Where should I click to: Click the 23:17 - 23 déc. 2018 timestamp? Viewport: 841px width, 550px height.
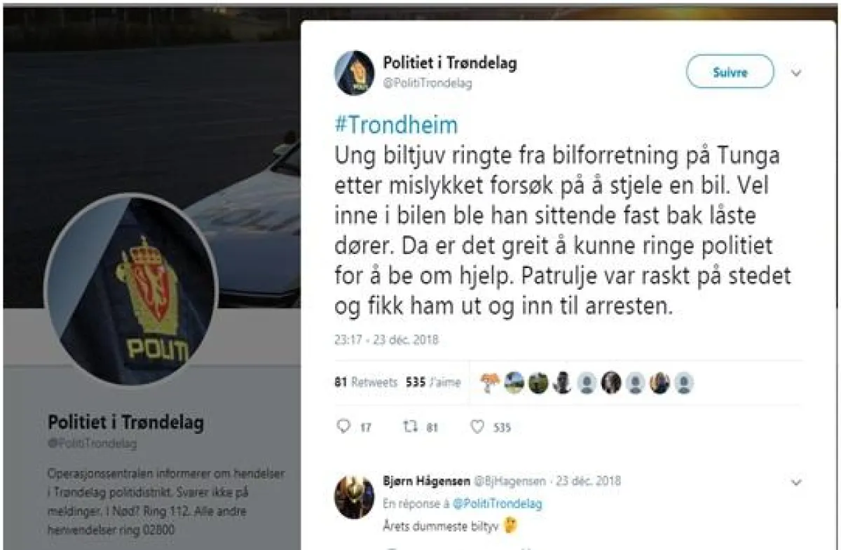[386, 340]
